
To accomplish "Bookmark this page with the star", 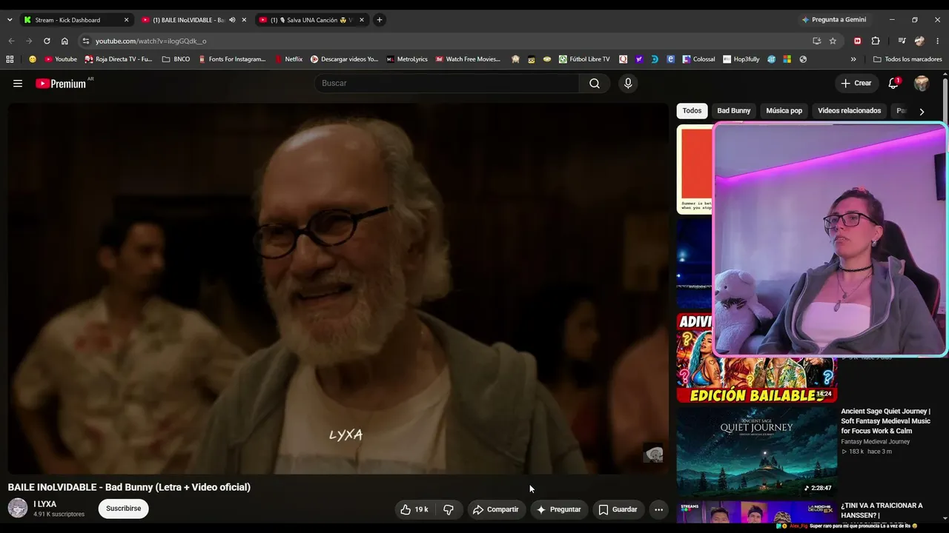I will 833,41.
